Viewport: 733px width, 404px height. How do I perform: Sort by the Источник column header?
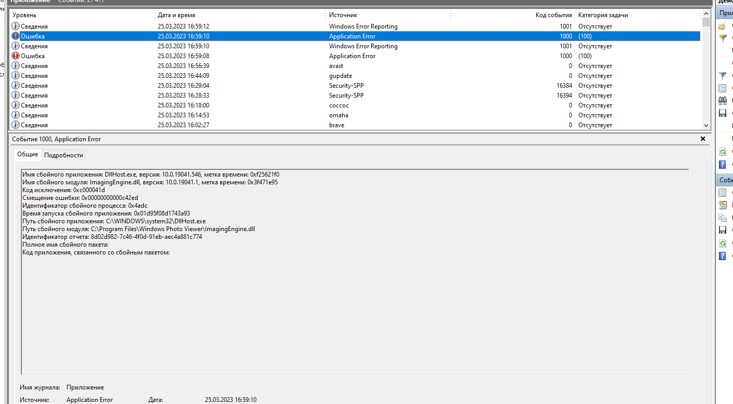tap(388, 15)
